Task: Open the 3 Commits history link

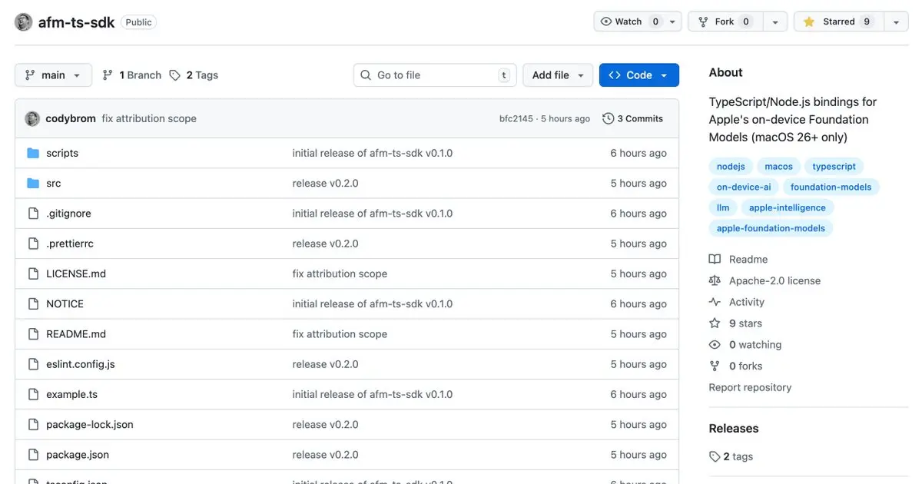Action: click(x=632, y=118)
